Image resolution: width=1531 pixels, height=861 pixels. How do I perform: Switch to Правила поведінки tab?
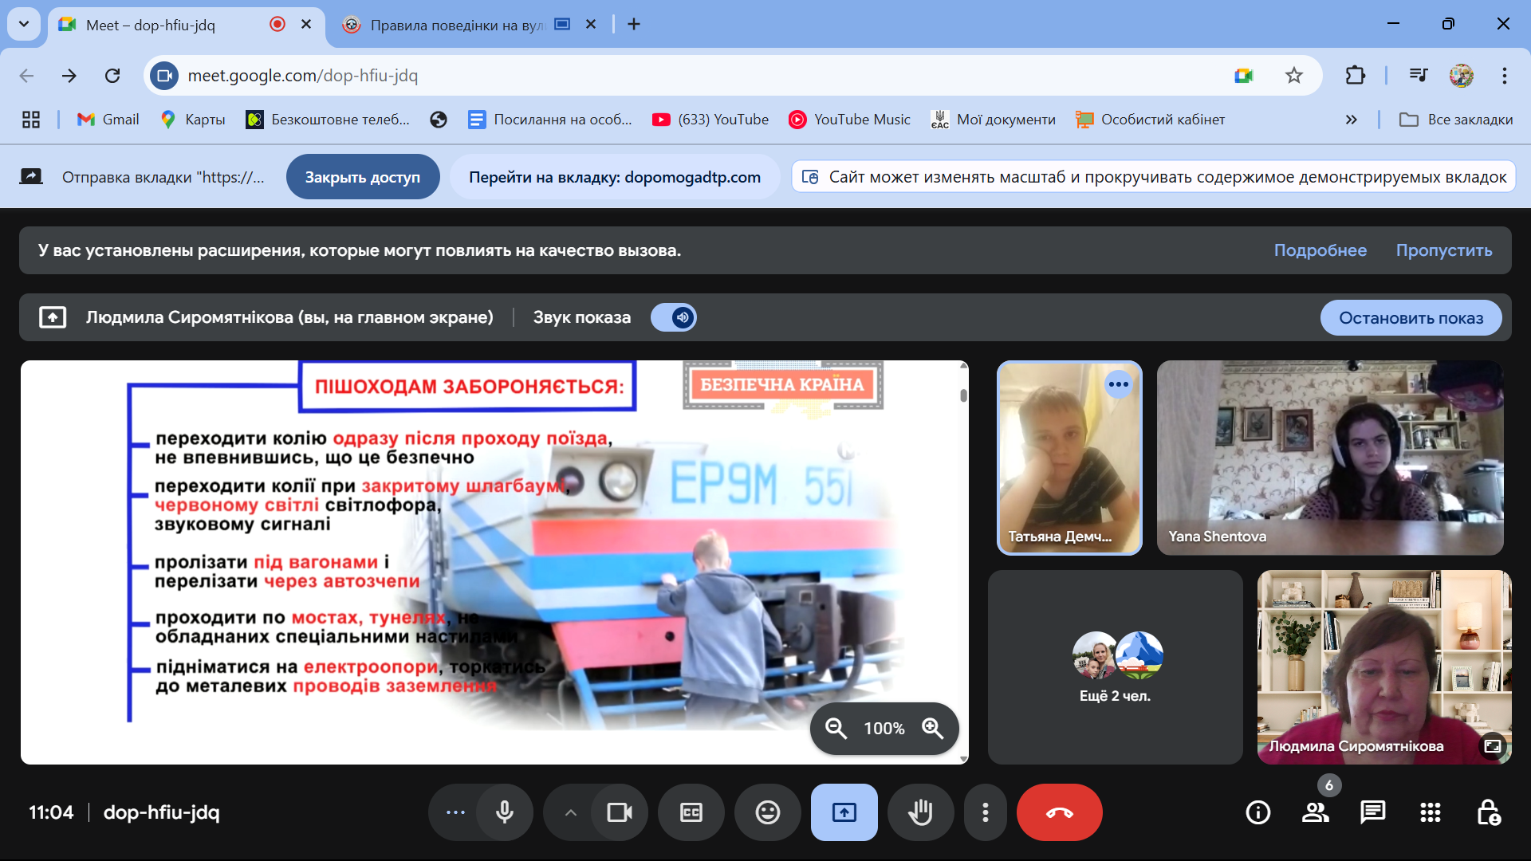(x=457, y=25)
